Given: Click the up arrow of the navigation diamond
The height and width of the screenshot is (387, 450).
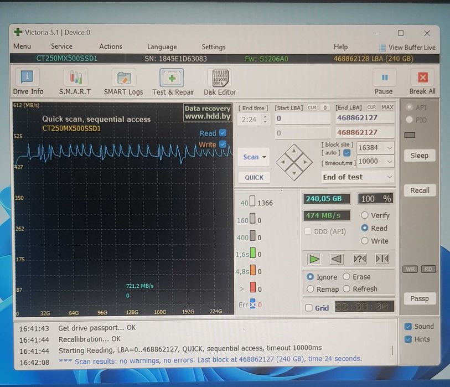Looking at the screenshot, I should point(294,151).
